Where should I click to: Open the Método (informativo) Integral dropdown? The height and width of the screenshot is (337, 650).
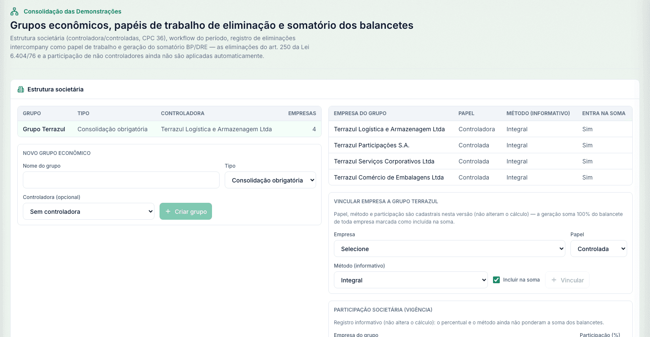click(411, 280)
